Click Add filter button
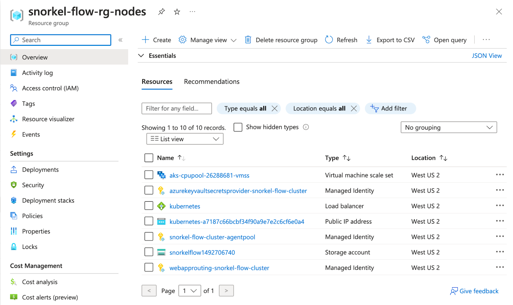The height and width of the screenshot is (305, 513). (x=390, y=108)
